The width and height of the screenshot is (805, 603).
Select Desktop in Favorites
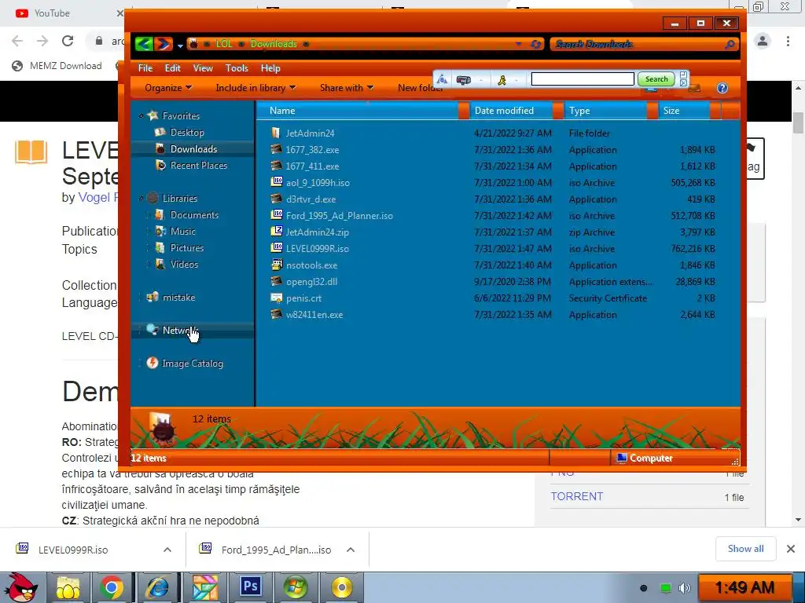(x=187, y=132)
